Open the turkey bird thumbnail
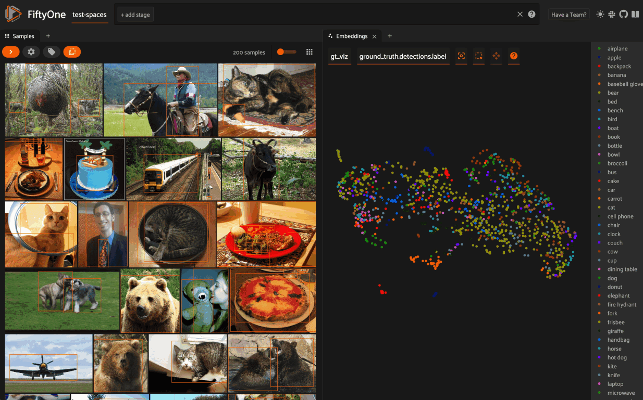Image resolution: width=643 pixels, height=400 pixels. coord(54,100)
